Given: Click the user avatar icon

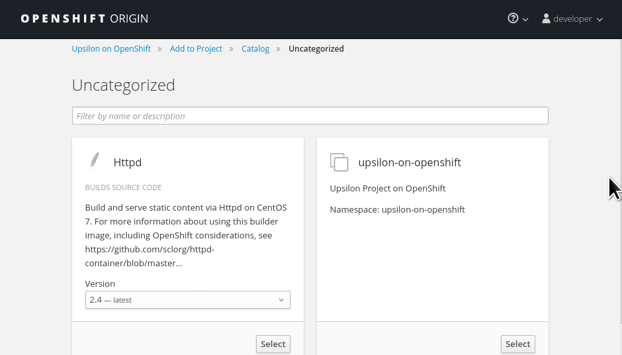Looking at the screenshot, I should 546,19.
